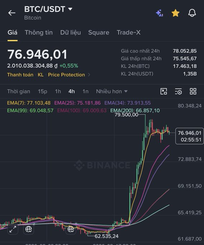Tap the 24h high value 78.052,85

(185, 51)
